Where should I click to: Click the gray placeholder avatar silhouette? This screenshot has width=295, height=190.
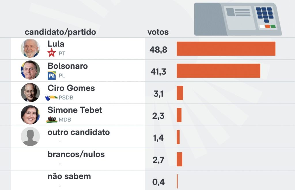click(30, 137)
